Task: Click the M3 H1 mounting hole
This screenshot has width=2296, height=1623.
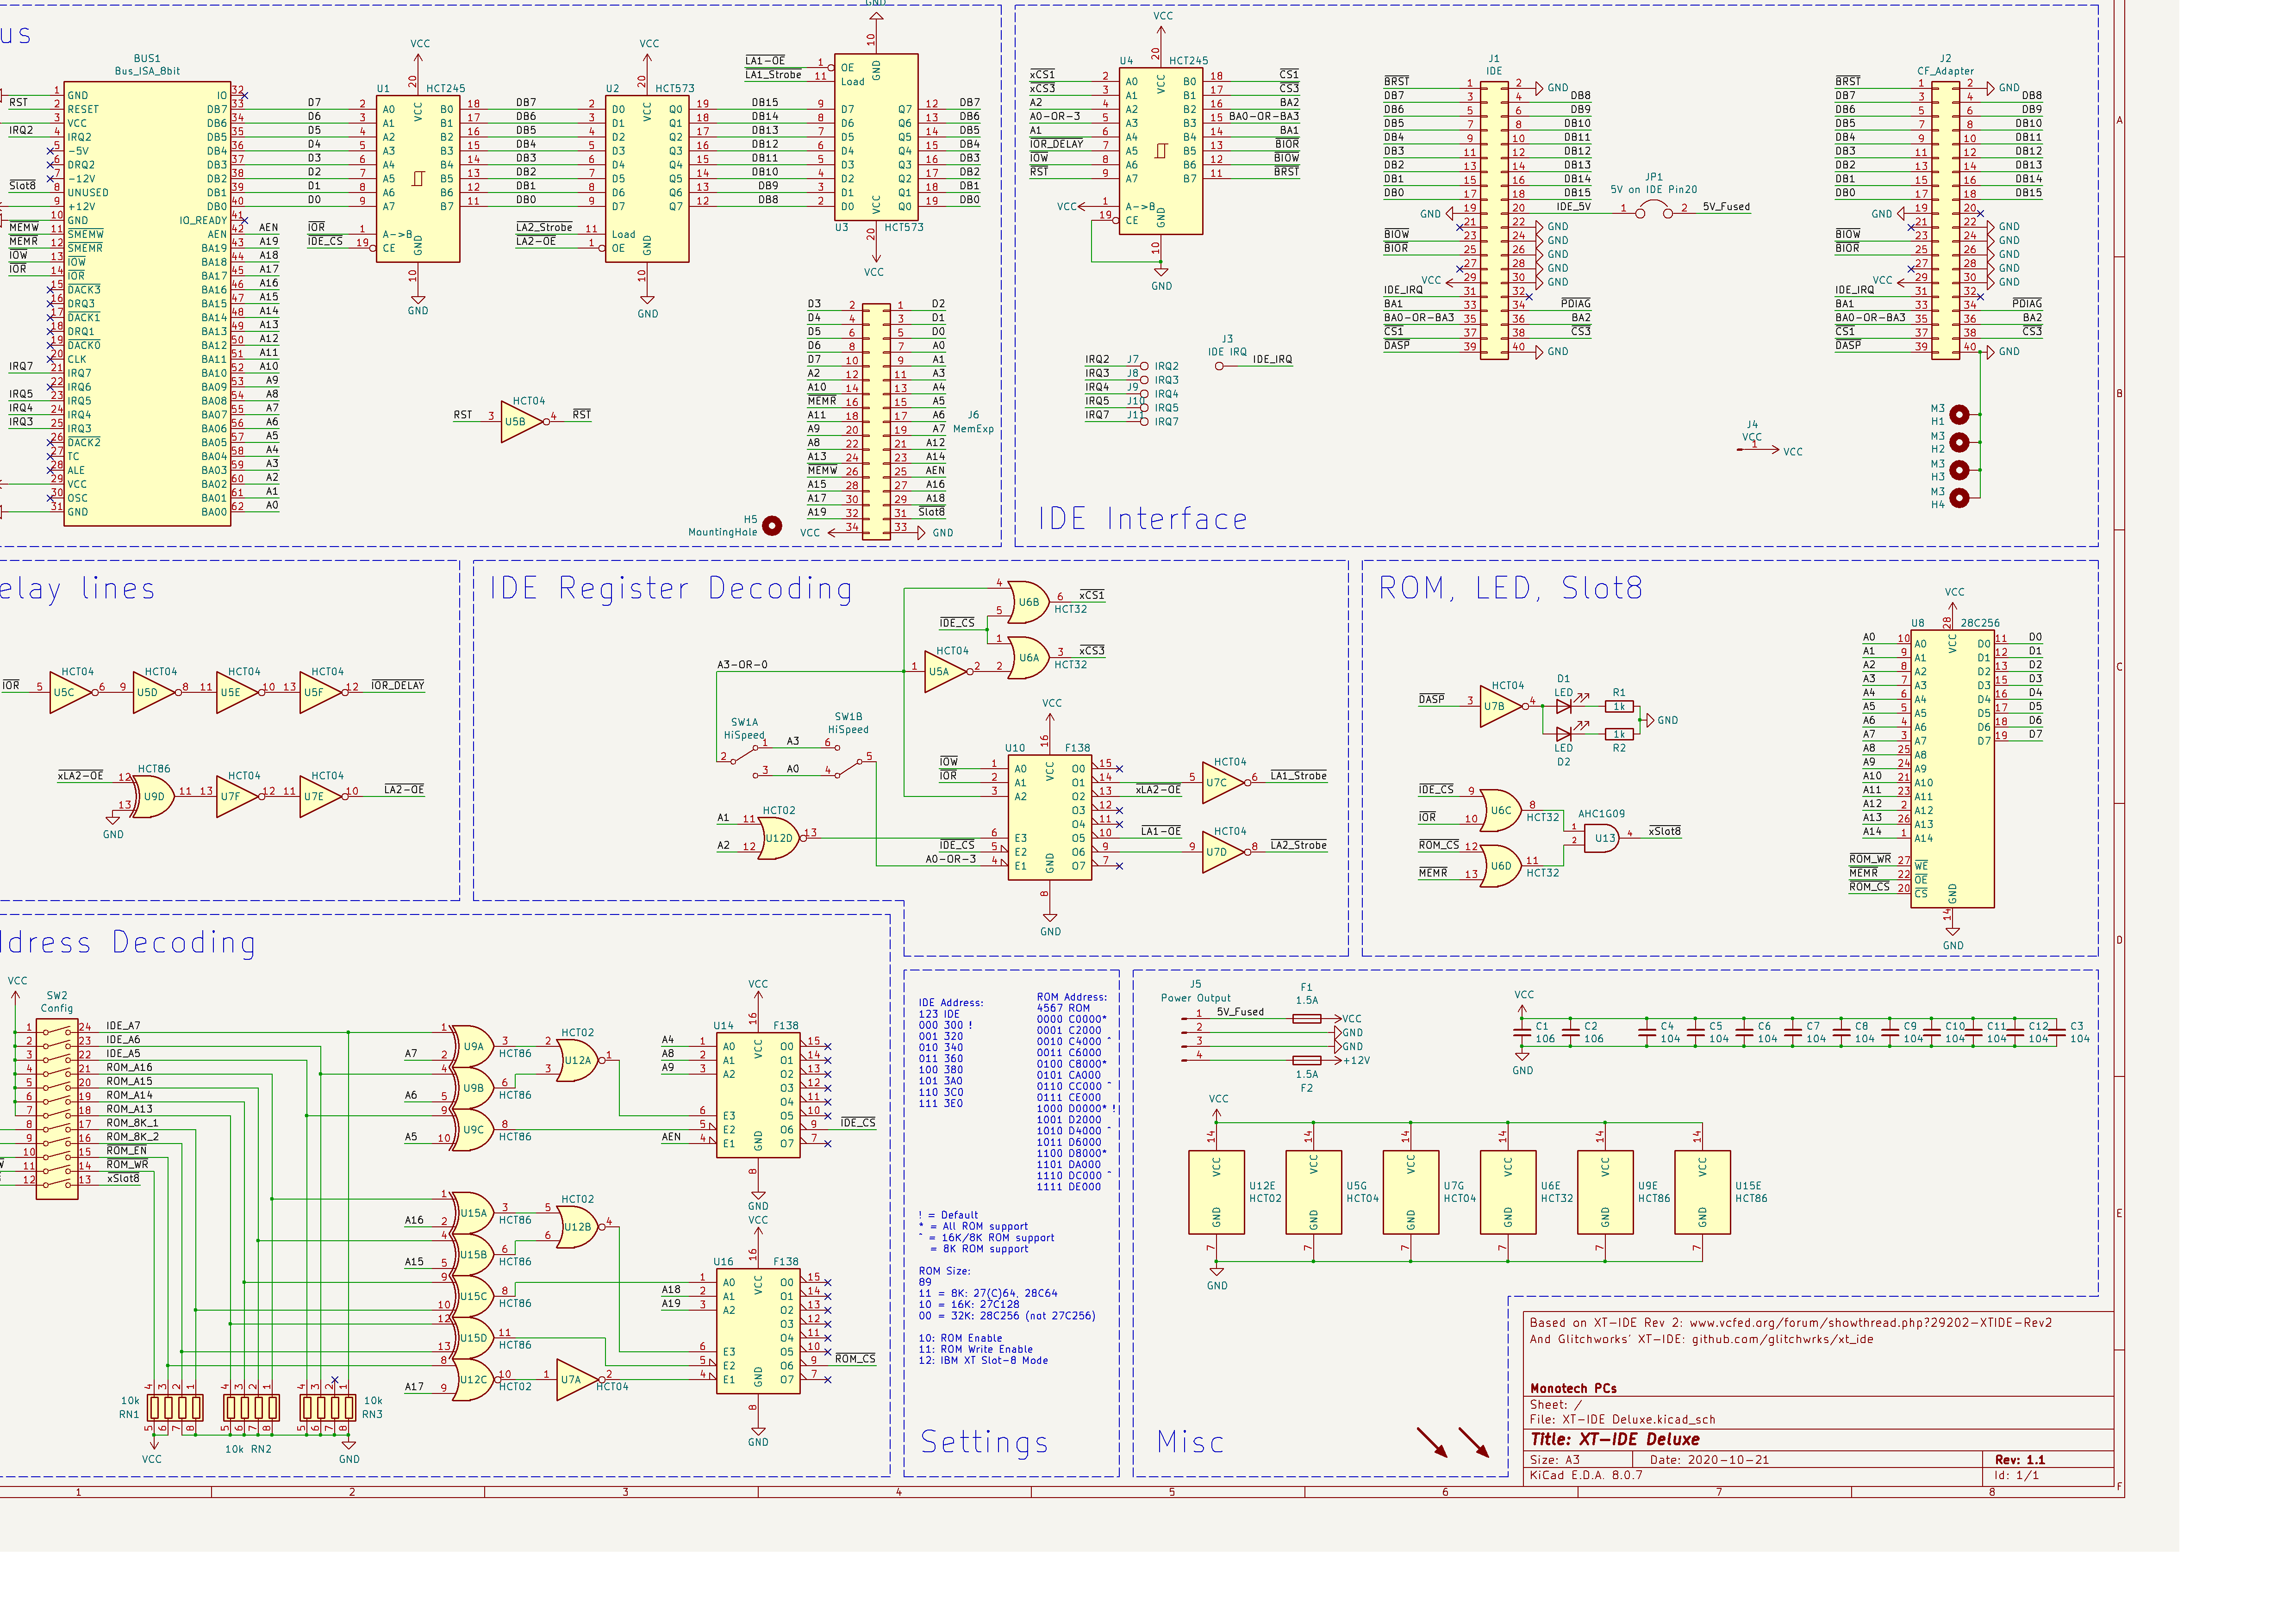Action: point(1959,414)
